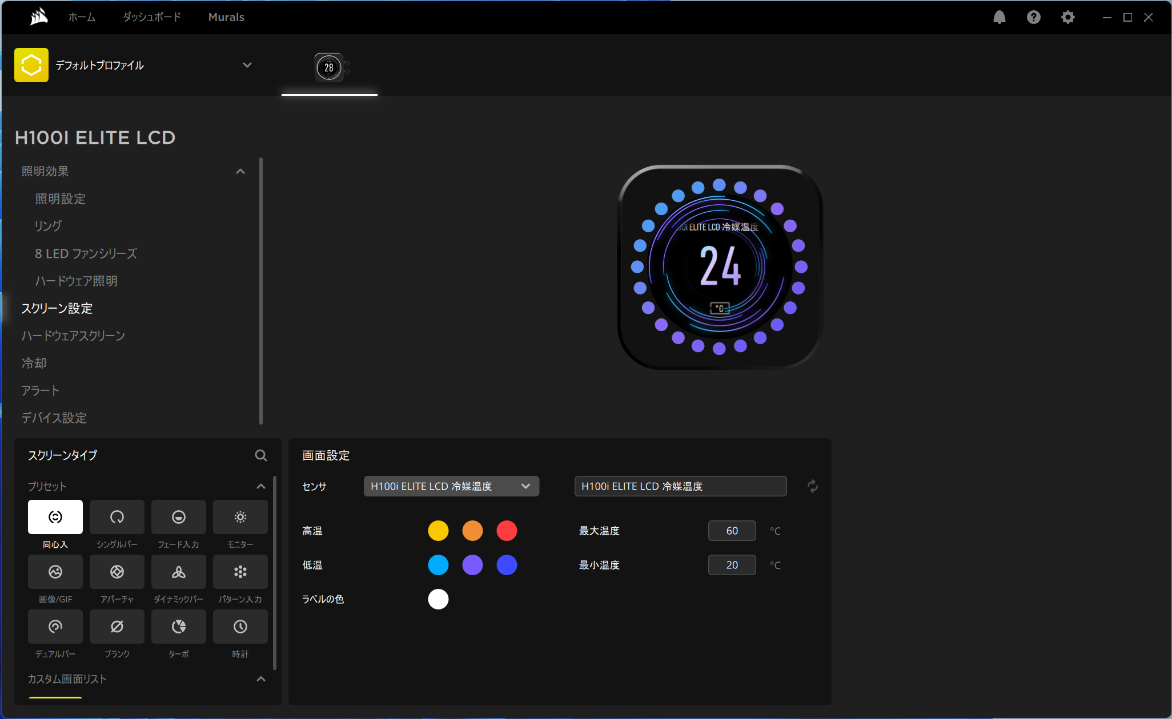Click the Corsair sails logo
The image size is (1172, 719).
pyautogui.click(x=39, y=17)
